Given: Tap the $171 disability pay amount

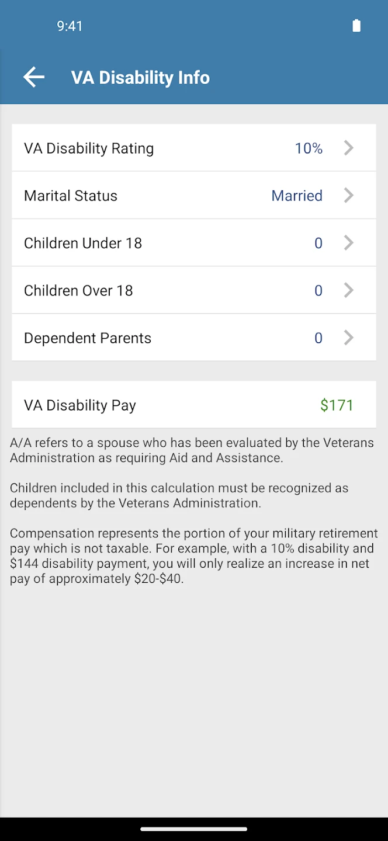Looking at the screenshot, I should pos(337,405).
